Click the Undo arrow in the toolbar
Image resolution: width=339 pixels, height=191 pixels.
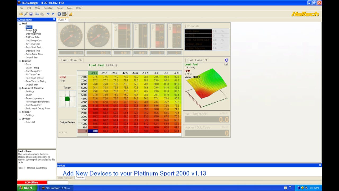tap(48, 14)
